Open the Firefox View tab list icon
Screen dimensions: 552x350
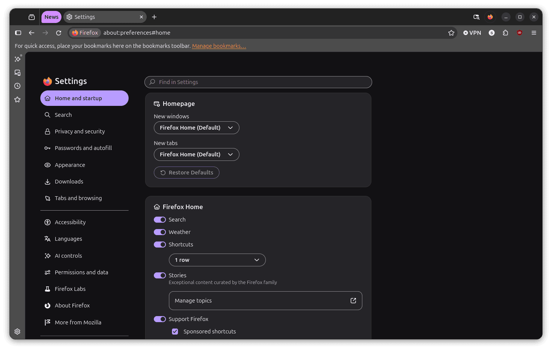coord(32,17)
